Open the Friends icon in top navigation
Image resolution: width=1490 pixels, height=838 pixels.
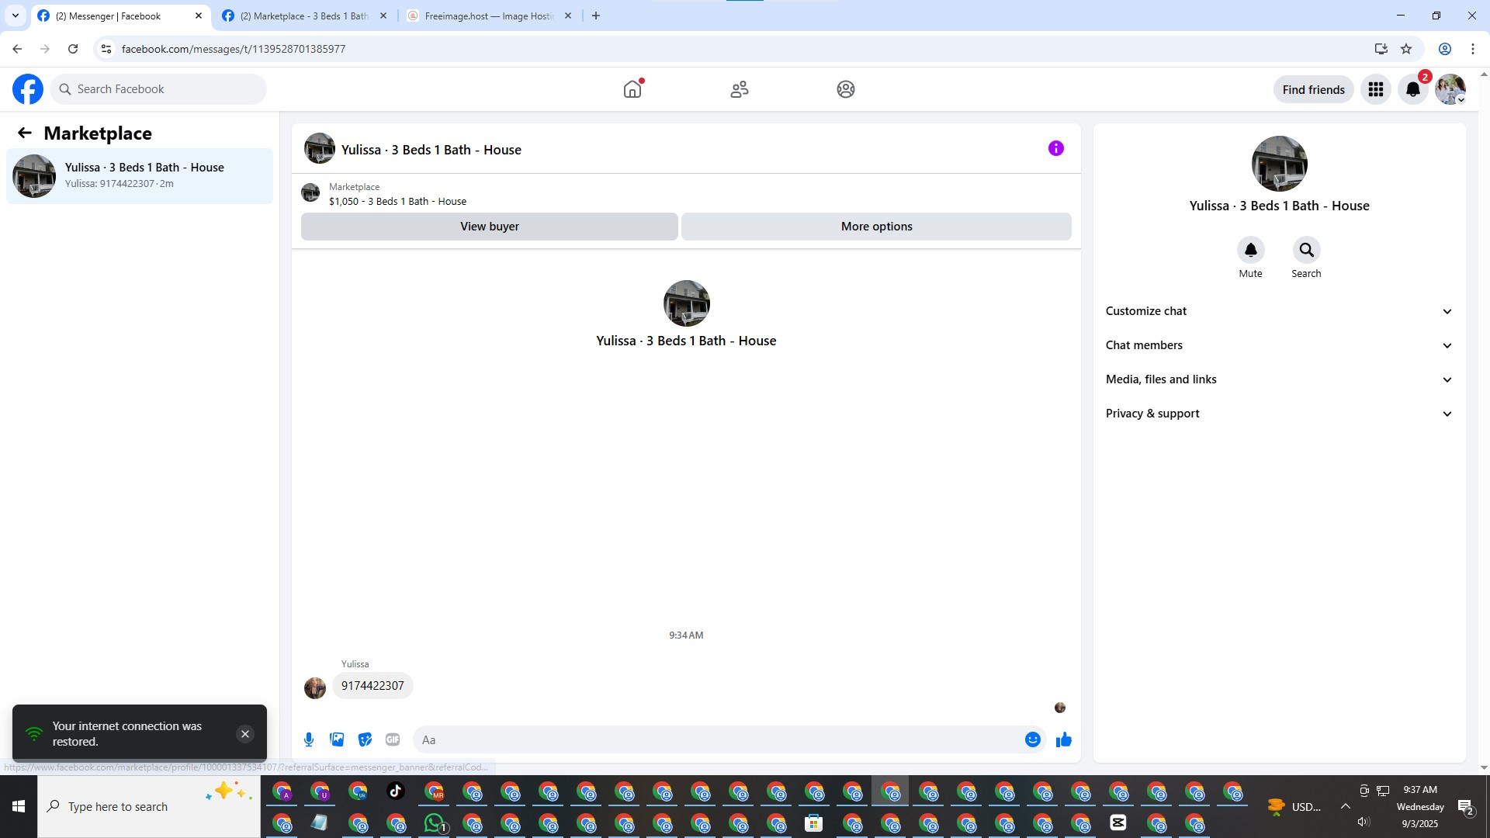click(740, 89)
